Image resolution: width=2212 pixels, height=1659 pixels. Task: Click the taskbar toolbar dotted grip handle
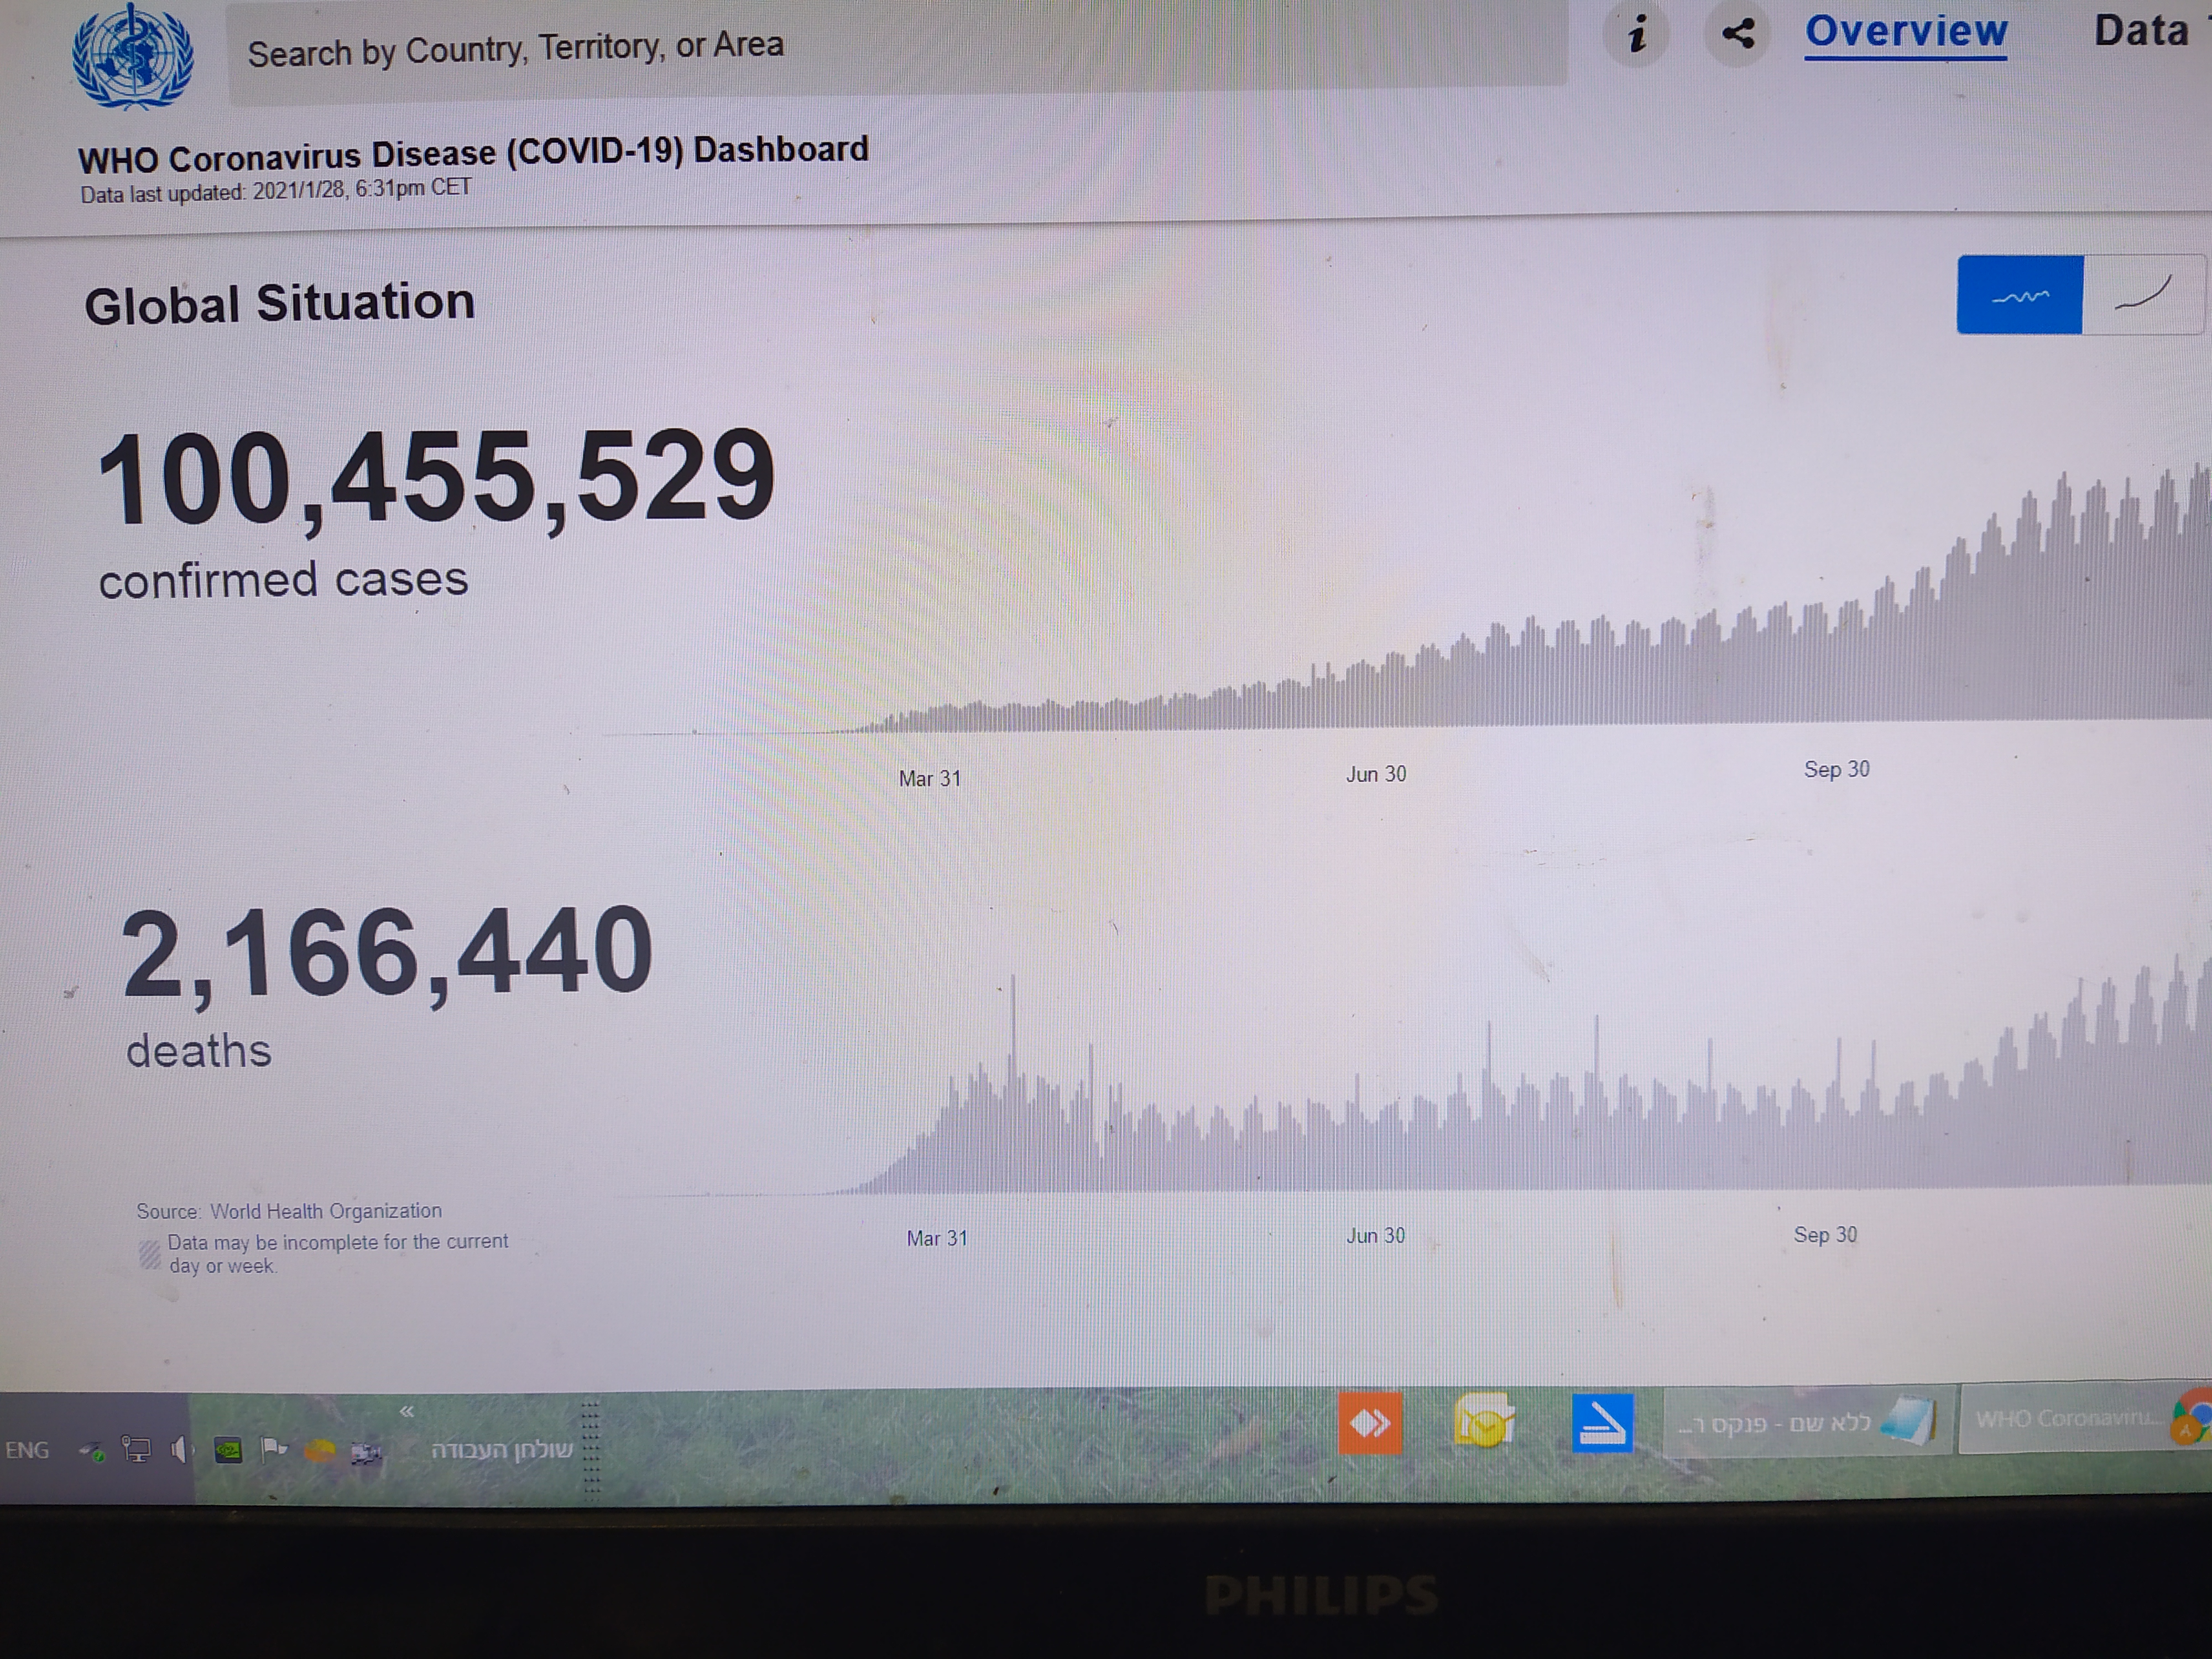590,1449
